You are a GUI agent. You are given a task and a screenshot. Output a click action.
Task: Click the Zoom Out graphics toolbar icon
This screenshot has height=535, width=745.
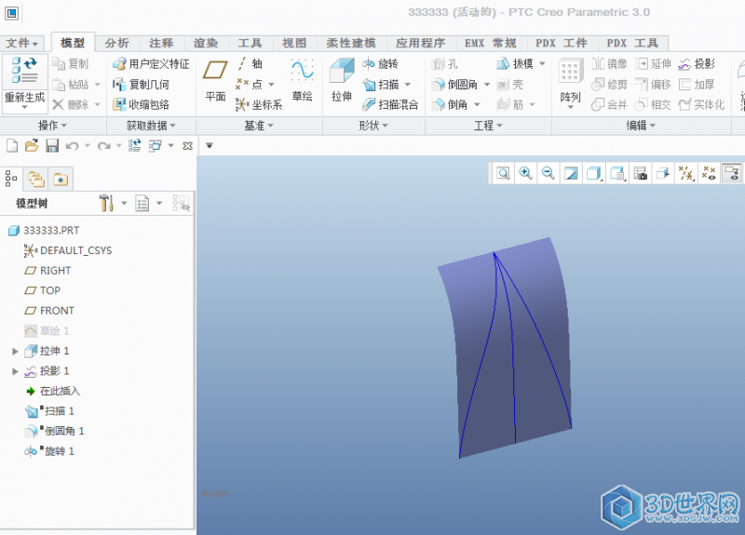click(549, 173)
